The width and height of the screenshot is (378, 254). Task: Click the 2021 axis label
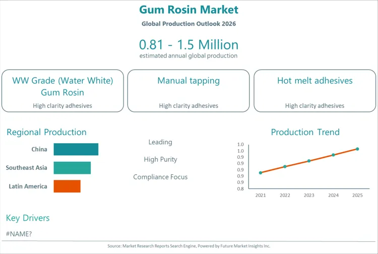261,196
